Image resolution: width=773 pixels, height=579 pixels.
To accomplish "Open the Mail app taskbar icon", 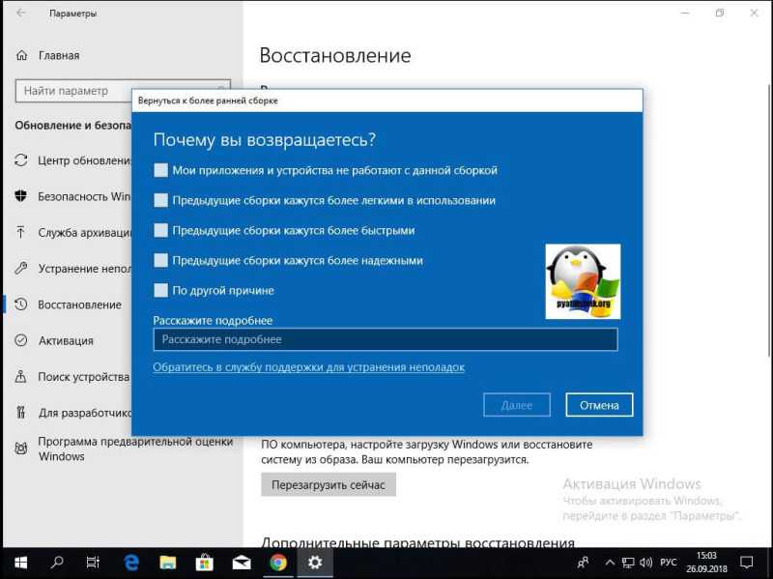I will 241,563.
